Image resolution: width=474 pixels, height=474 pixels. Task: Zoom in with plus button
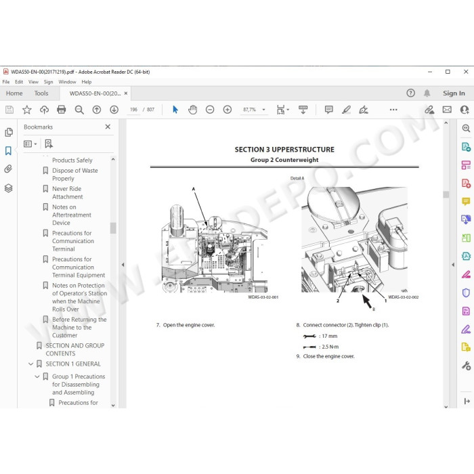[228, 110]
